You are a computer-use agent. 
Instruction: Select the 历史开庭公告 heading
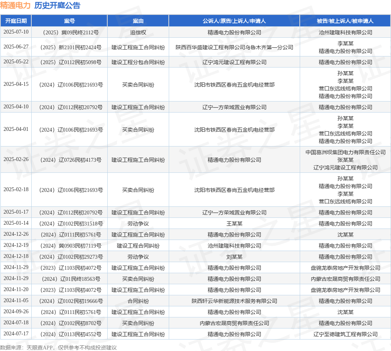coord(57,5)
